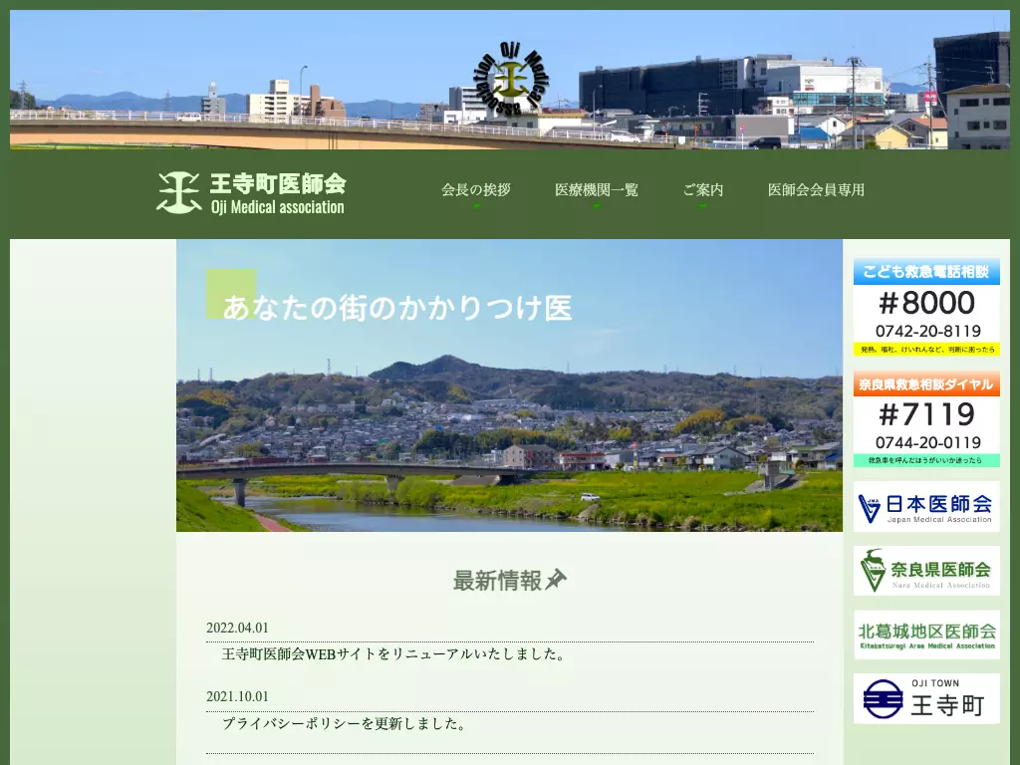Screen dimensions: 1020x765
Task: Expand the dropdown arrow under 会長の挨拶
Action: [476, 206]
